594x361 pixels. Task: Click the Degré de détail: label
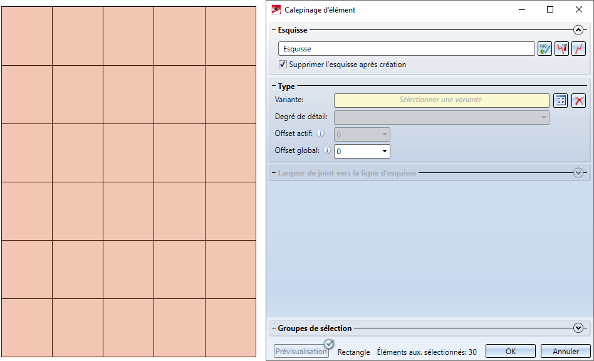tap(301, 117)
